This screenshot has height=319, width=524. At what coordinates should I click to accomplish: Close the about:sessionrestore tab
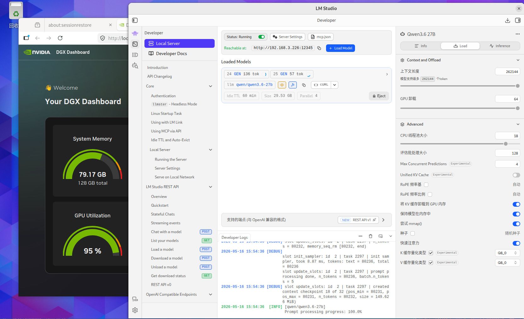coord(110,25)
